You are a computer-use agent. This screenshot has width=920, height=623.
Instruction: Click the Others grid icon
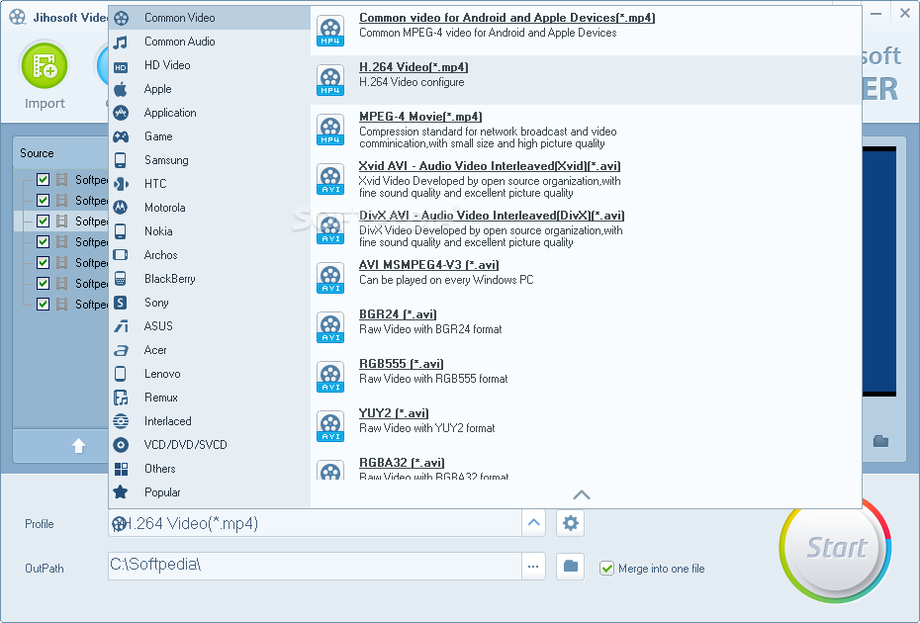click(121, 469)
